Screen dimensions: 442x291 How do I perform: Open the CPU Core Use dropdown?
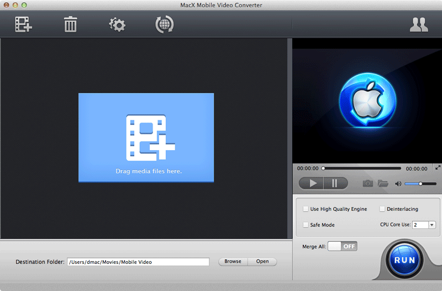[432, 225]
